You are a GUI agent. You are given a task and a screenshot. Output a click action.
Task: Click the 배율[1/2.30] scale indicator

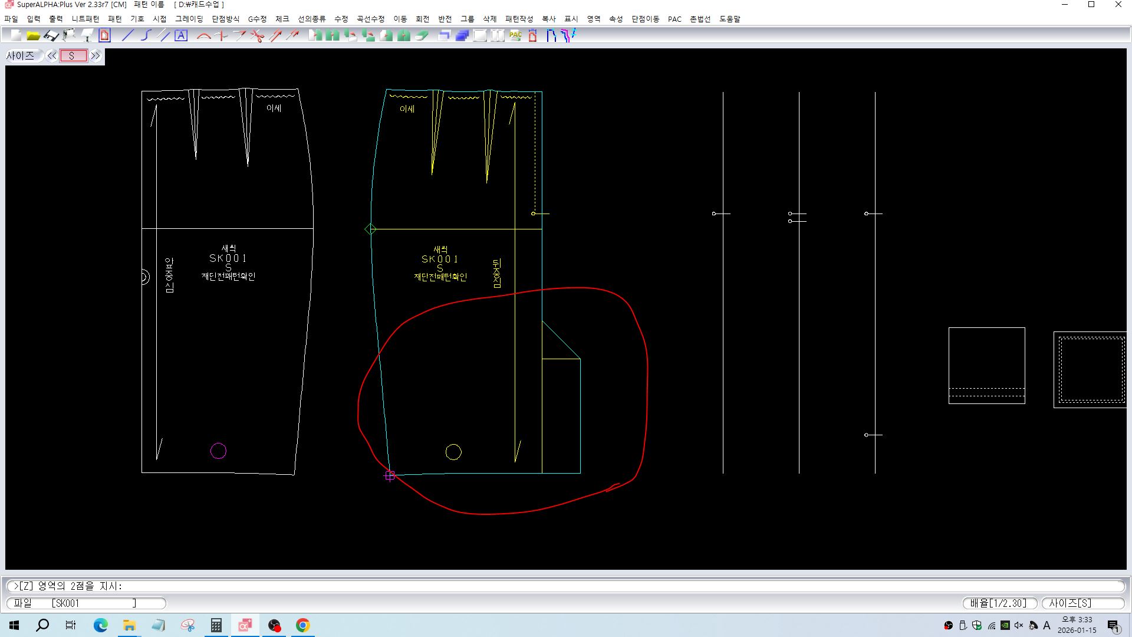(999, 603)
